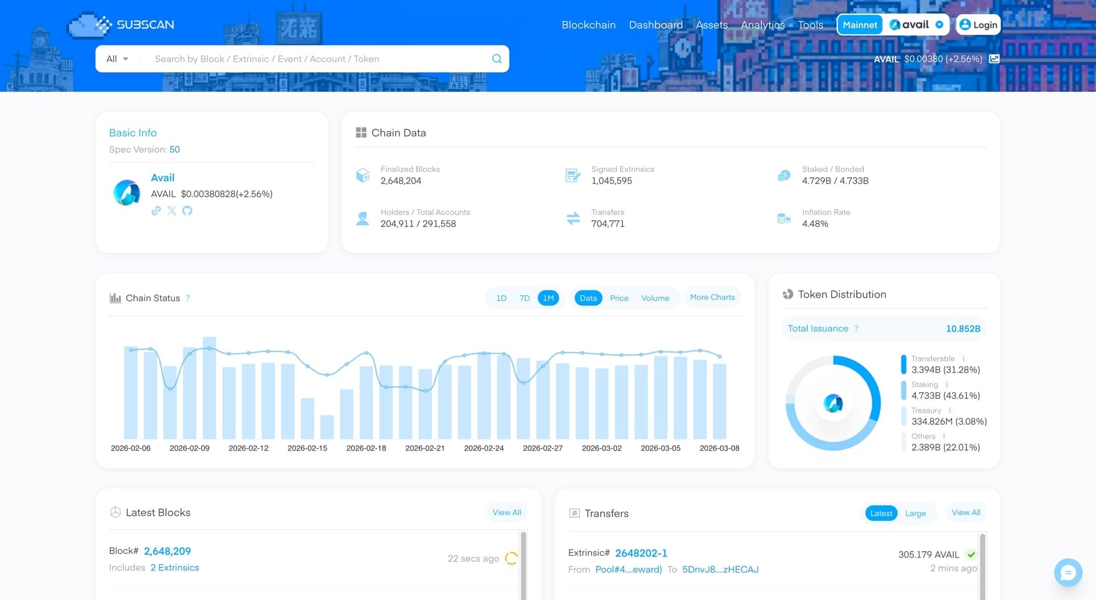Click the search magnifier icon

click(x=497, y=59)
